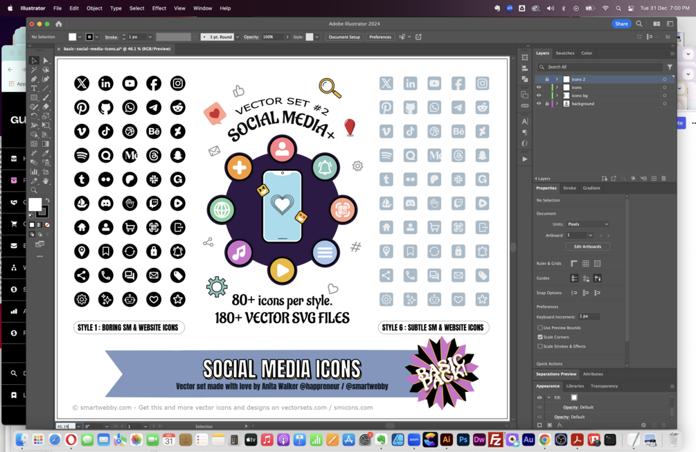Toggle Fill visibility in Appearance panel
This screenshot has width=696, height=452.
point(539,397)
